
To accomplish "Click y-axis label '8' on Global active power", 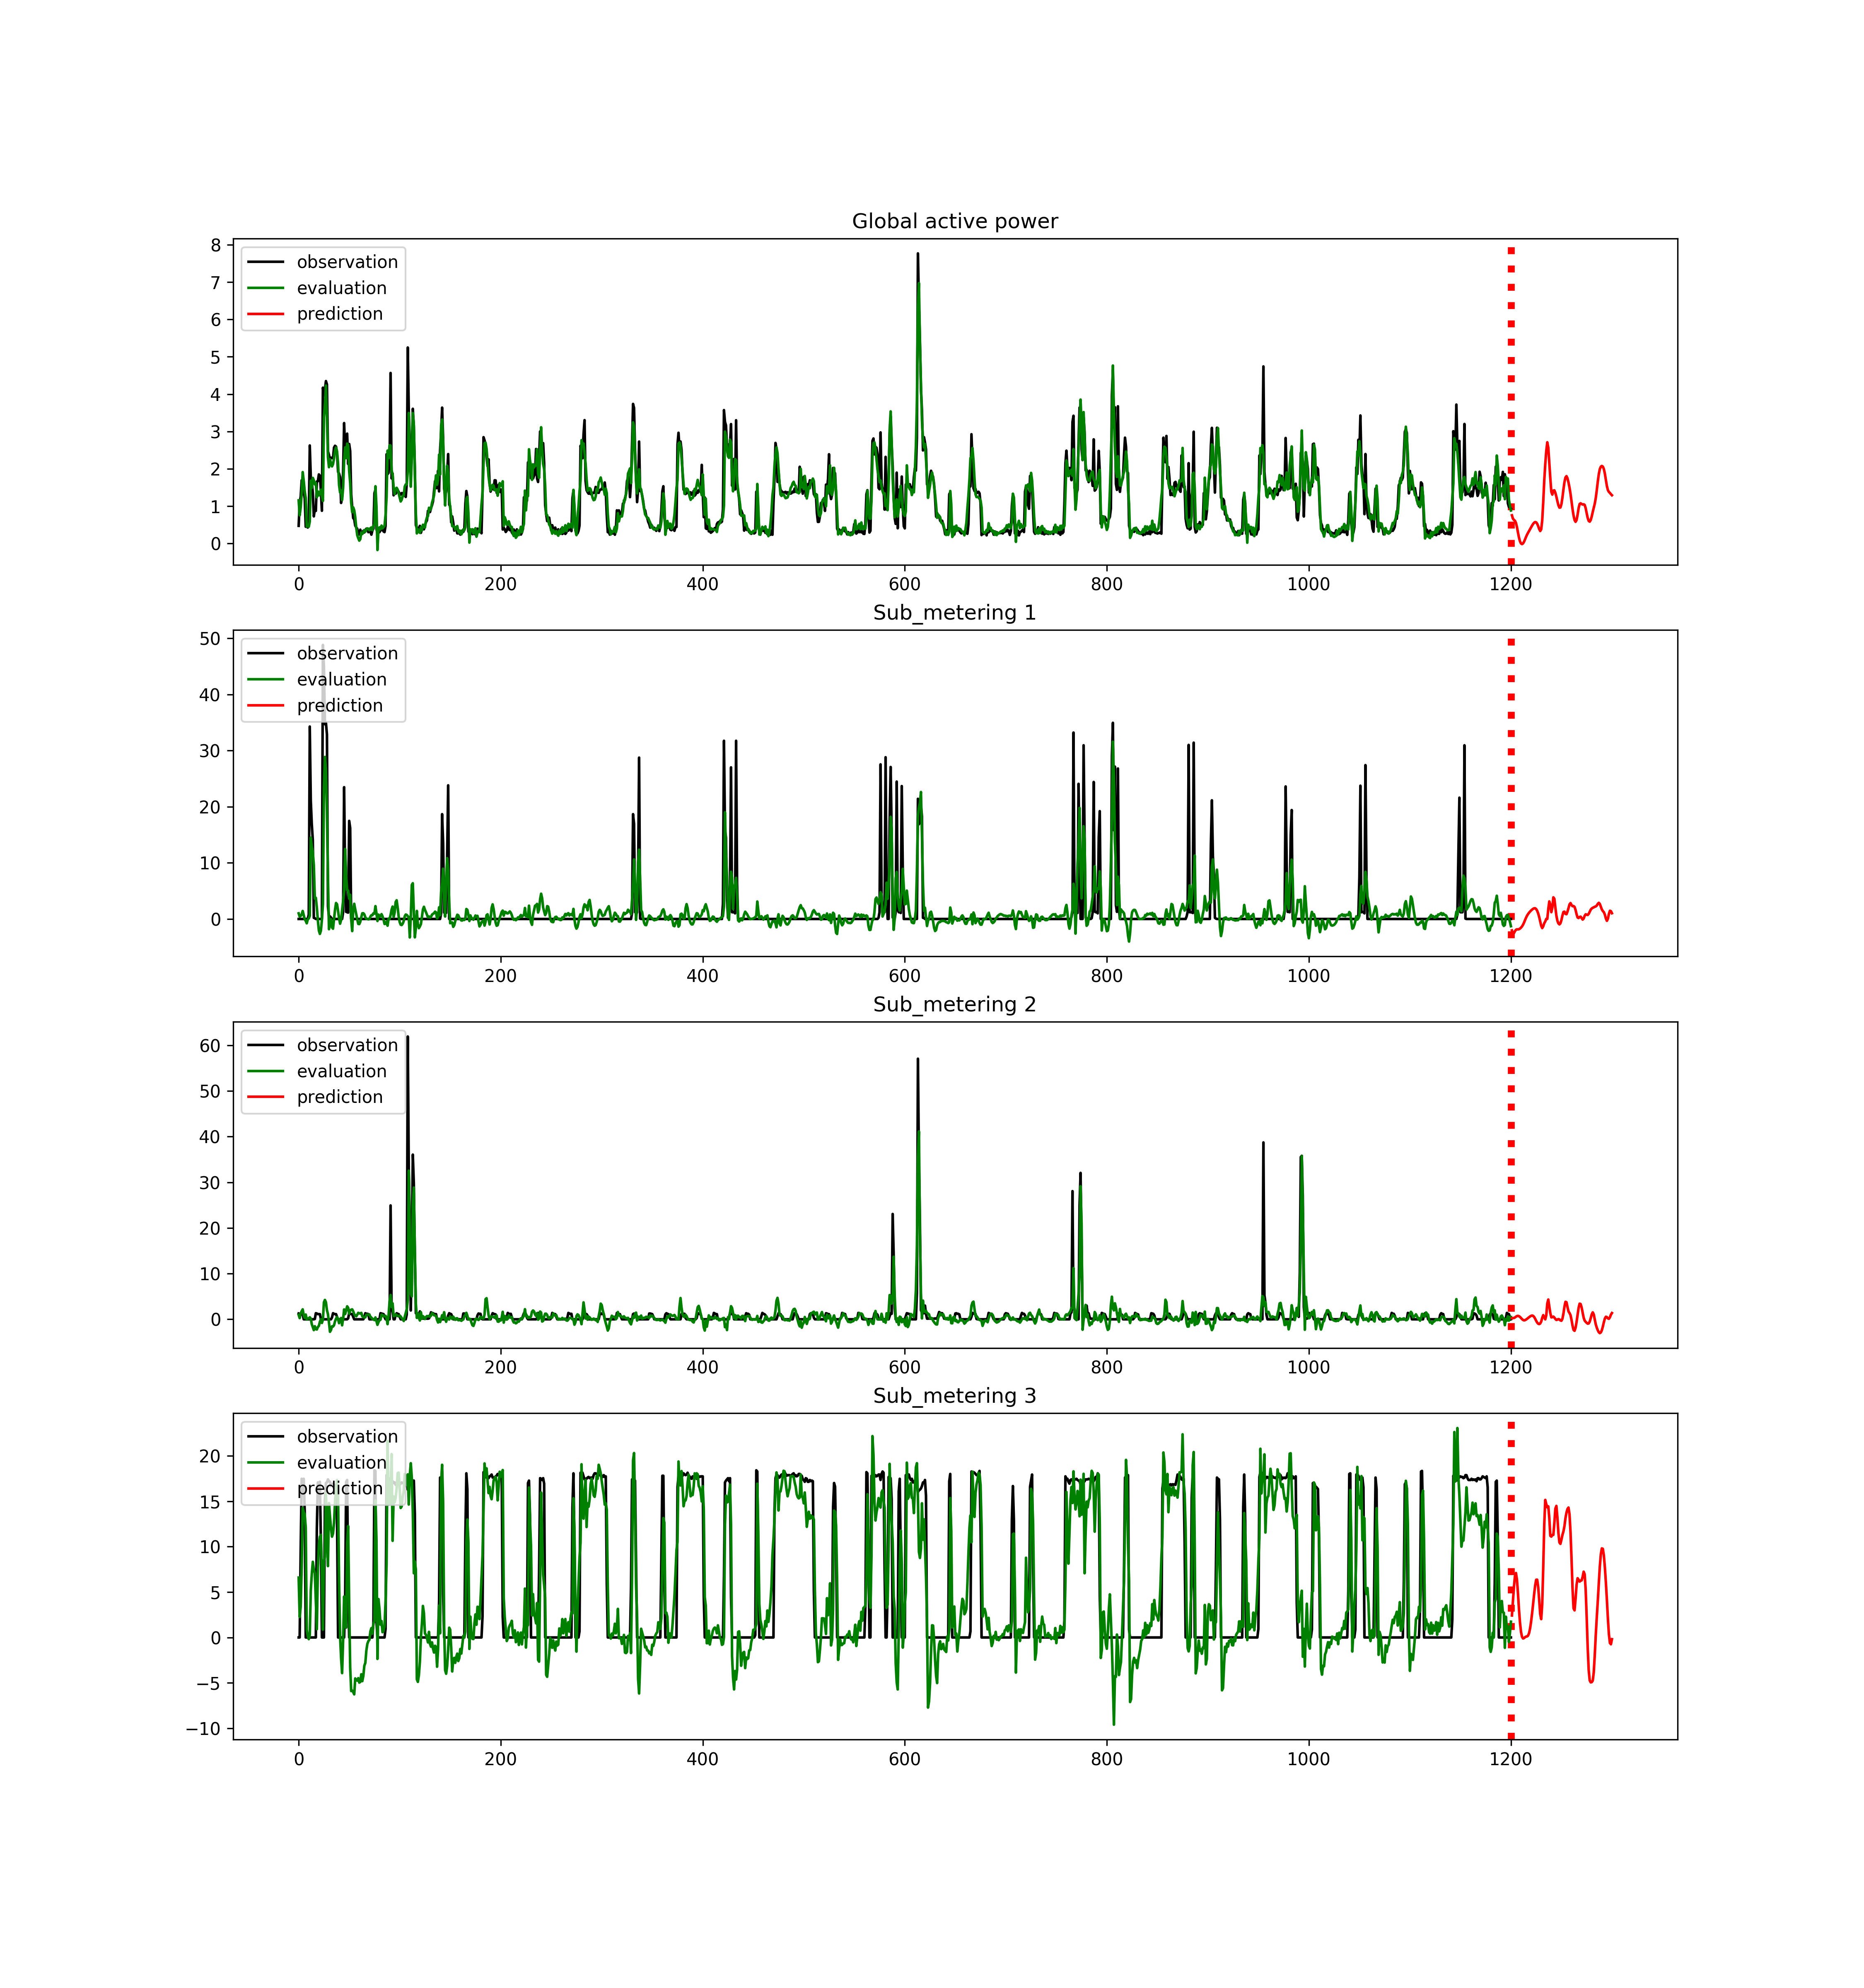I will pyautogui.click(x=215, y=245).
